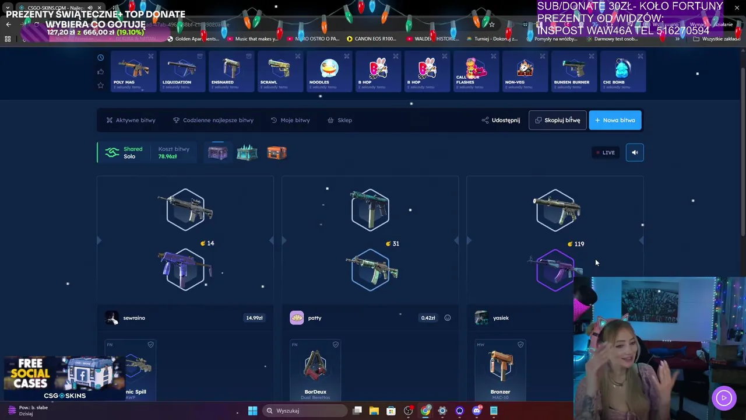
Task: Open Golden Apartments bookmark
Action: pos(193,39)
